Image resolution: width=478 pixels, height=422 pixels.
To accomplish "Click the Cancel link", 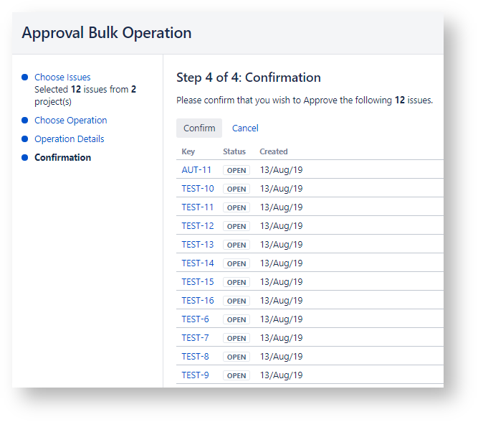I will point(245,128).
